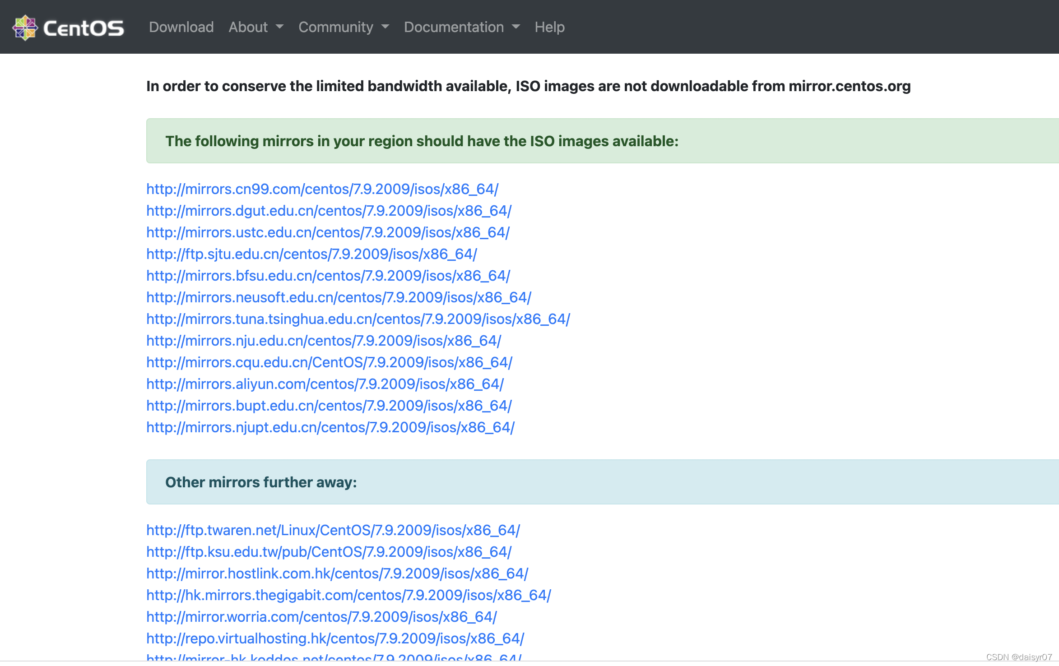Open the ftp.sjtu.edu.cn mirror link
Screen dimensions: 1059x666
coord(311,254)
